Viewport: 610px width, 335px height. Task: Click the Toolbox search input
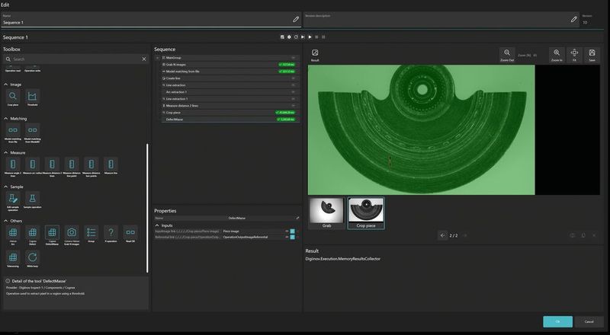coord(75,59)
